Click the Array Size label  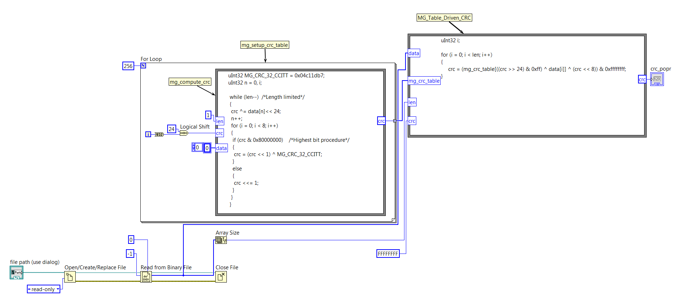[228, 233]
